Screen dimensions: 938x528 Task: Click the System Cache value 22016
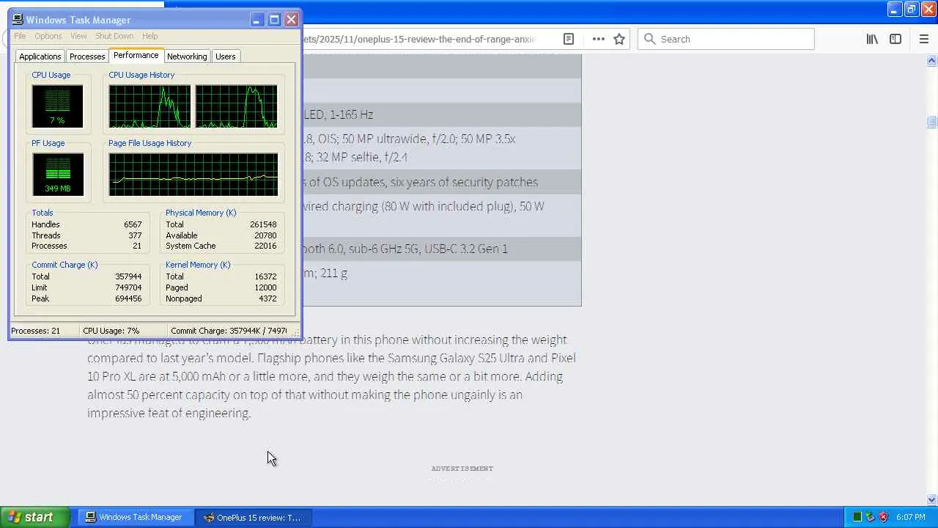265,246
